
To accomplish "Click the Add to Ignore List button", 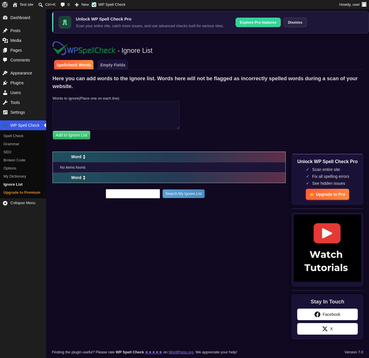I will click(x=71, y=135).
